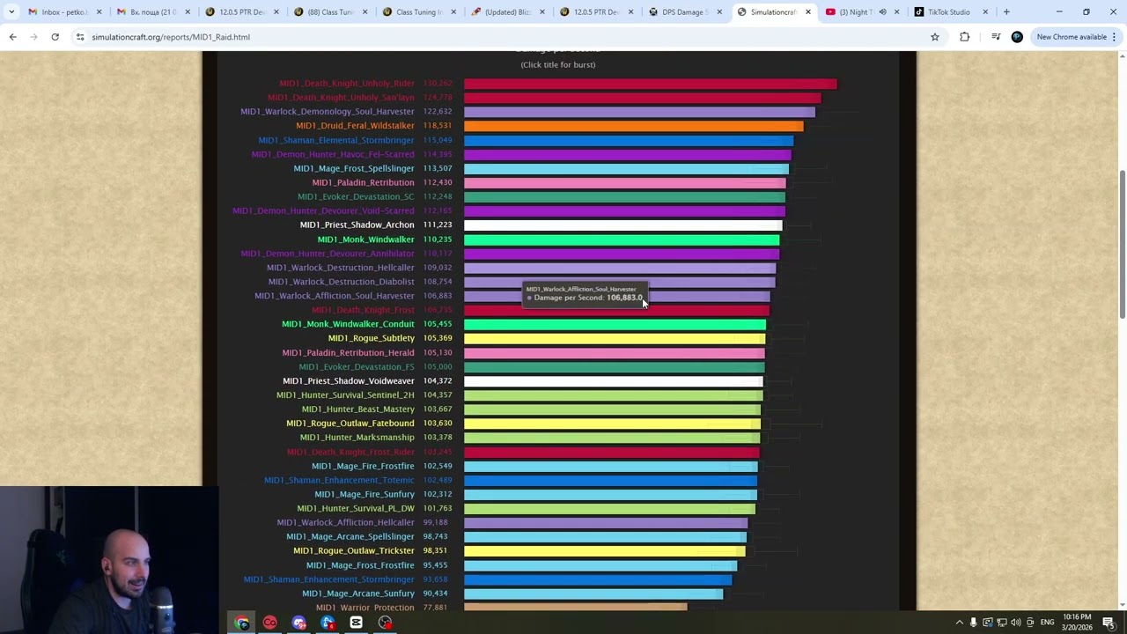Open Chrome from the taskbar
Image resolution: width=1127 pixels, height=634 pixels.
click(x=241, y=623)
